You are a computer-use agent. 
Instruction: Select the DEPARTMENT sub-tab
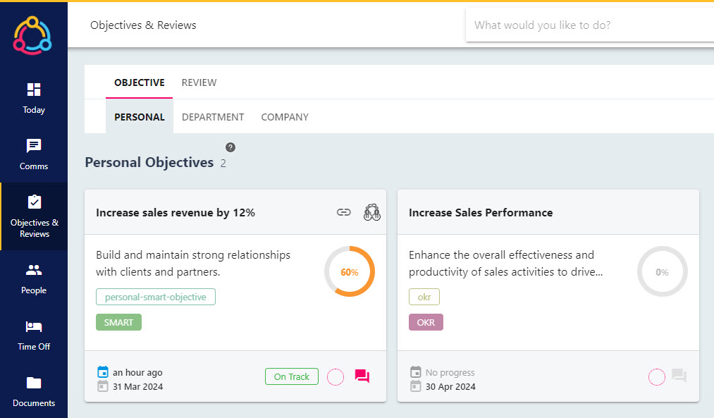[213, 117]
